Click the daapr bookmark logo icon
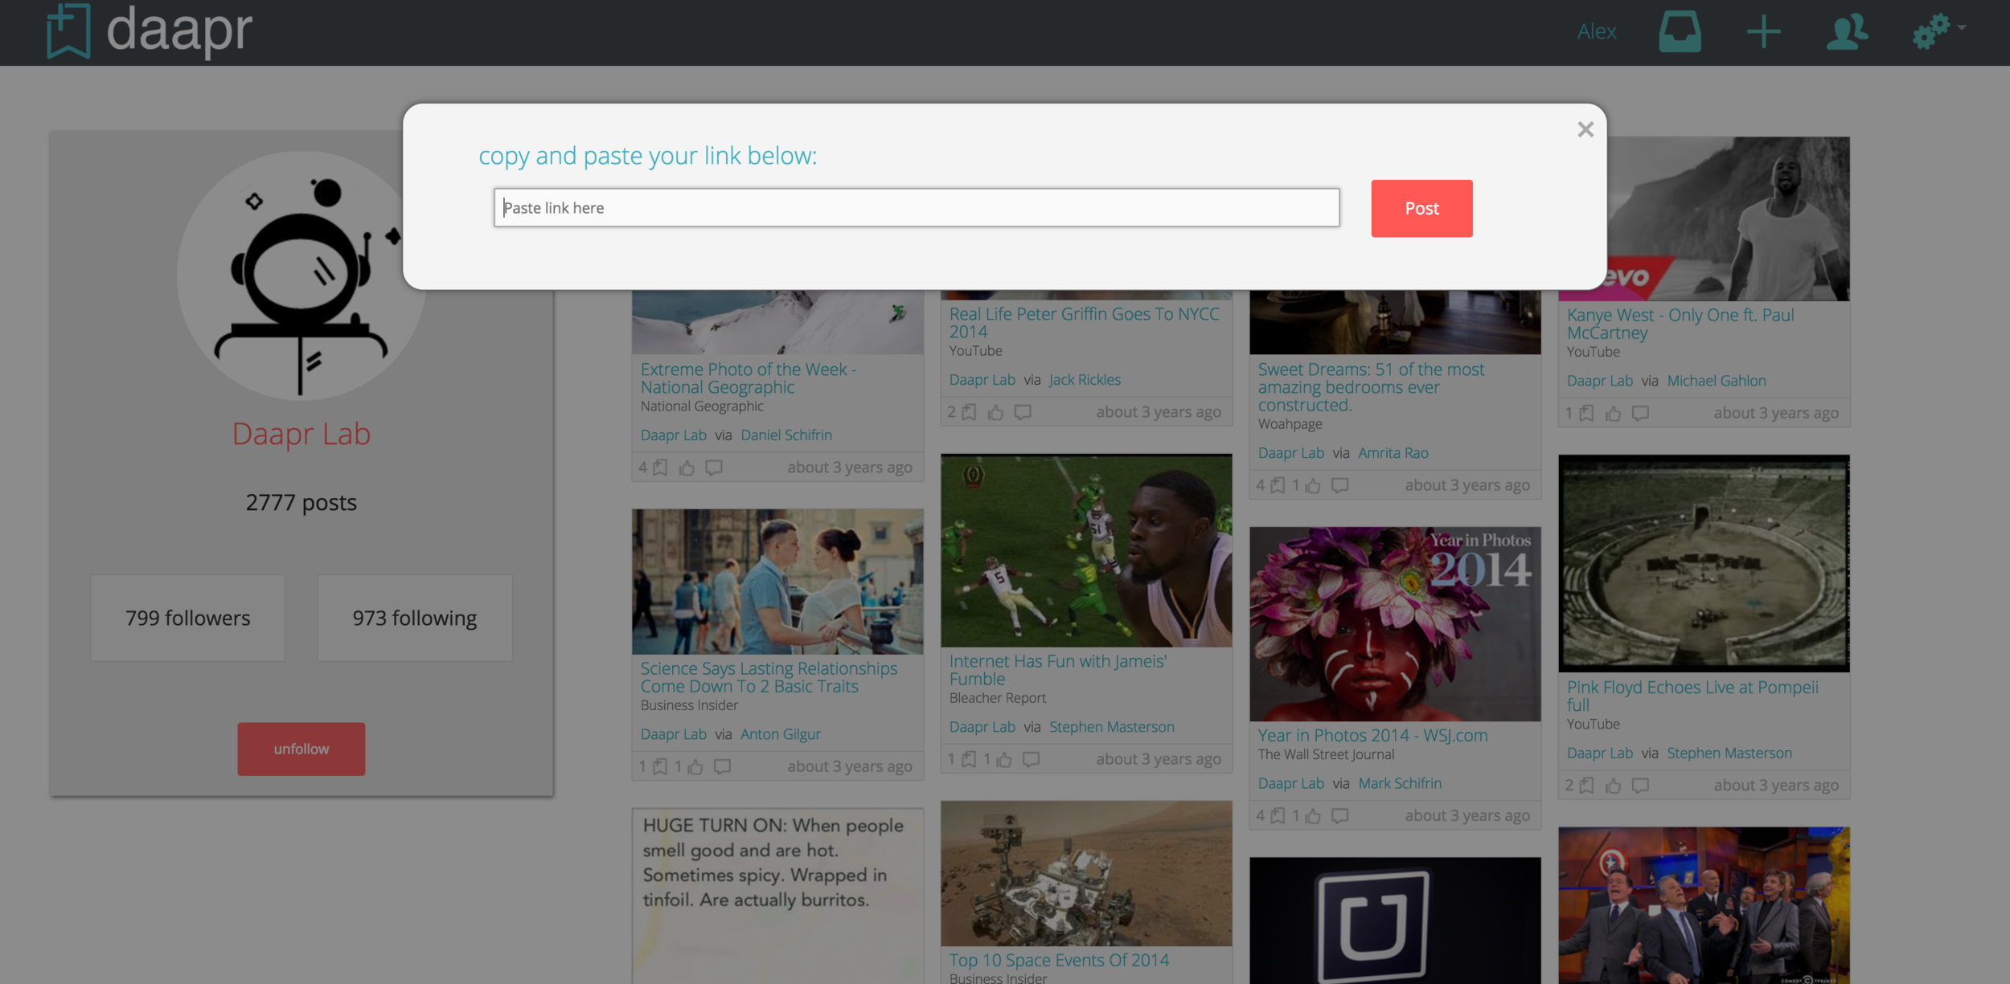2010x984 pixels. 68,31
